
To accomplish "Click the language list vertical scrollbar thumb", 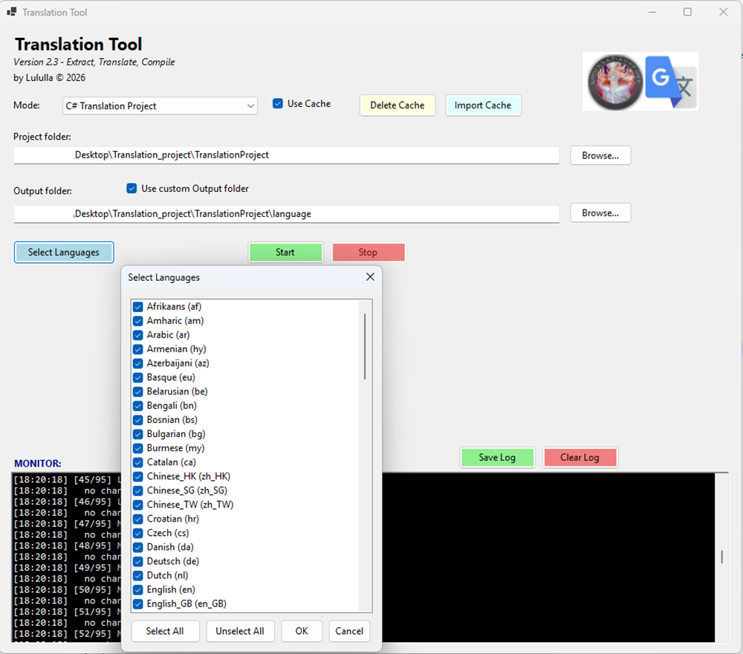I will (x=365, y=346).
